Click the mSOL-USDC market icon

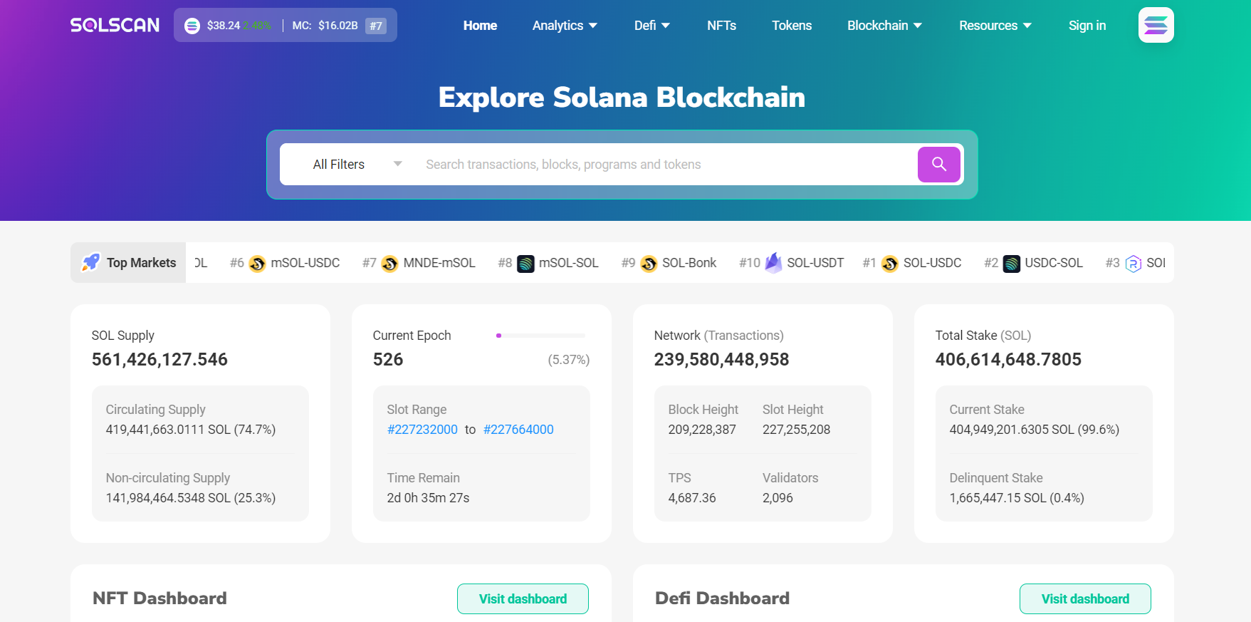click(257, 264)
